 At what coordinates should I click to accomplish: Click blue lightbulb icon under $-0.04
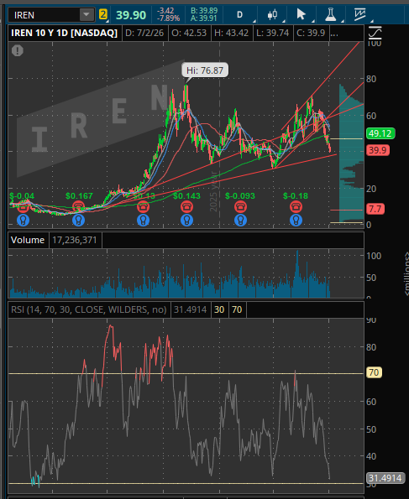23,220
